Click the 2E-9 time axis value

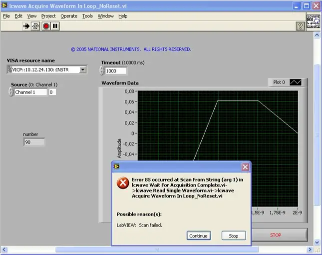[x=297, y=212]
